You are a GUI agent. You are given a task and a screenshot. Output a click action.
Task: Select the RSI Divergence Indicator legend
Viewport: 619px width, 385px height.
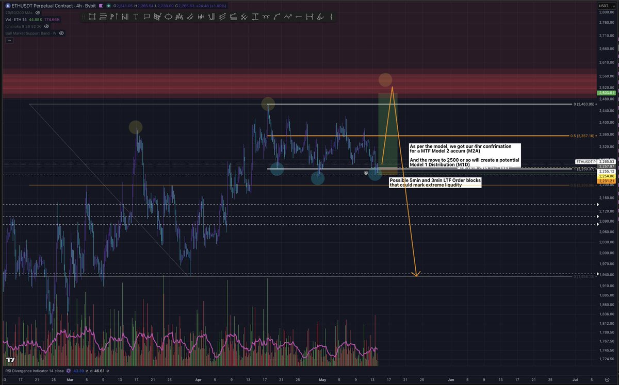[x=35, y=370]
